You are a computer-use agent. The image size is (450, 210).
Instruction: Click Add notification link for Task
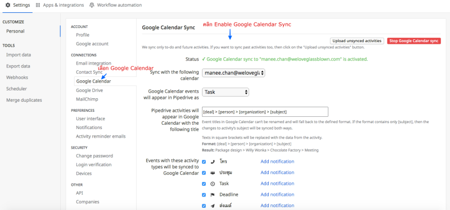point(277,184)
